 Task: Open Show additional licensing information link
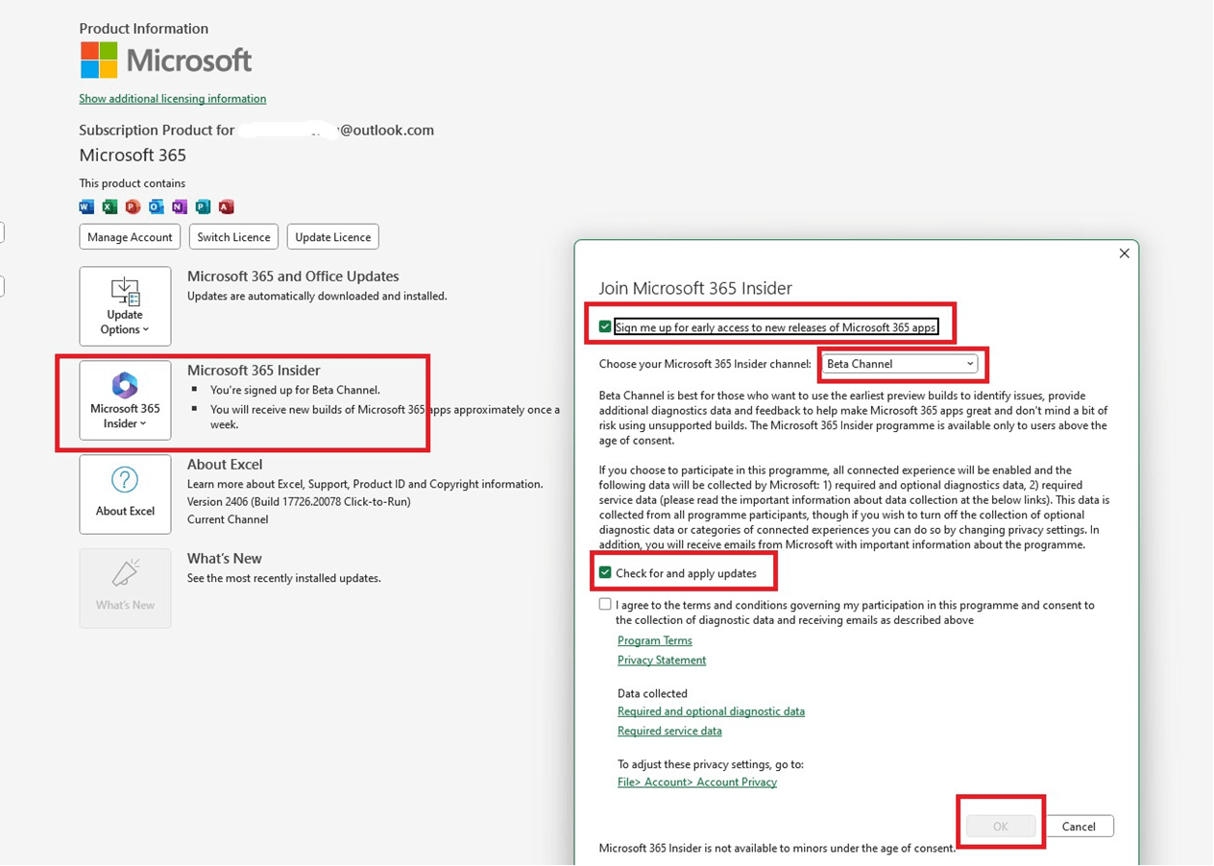tap(173, 99)
